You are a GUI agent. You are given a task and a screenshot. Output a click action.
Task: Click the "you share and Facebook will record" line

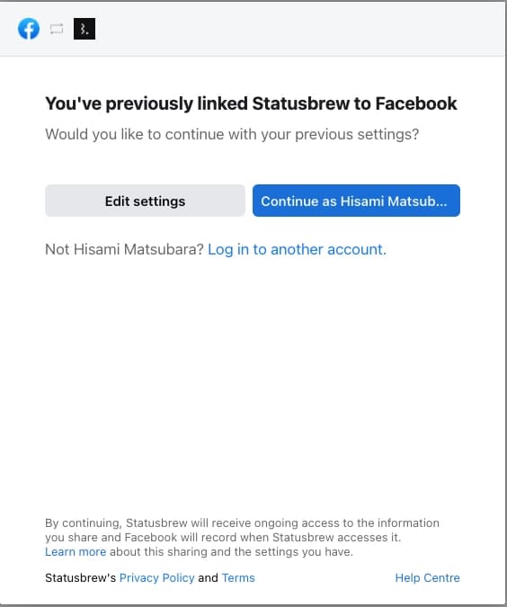pos(223,538)
